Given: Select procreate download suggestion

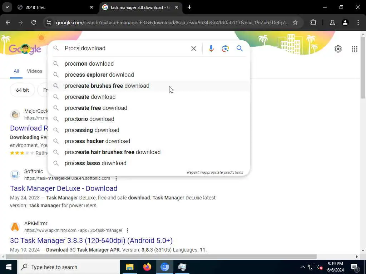Looking at the screenshot, I should click(149, 97).
